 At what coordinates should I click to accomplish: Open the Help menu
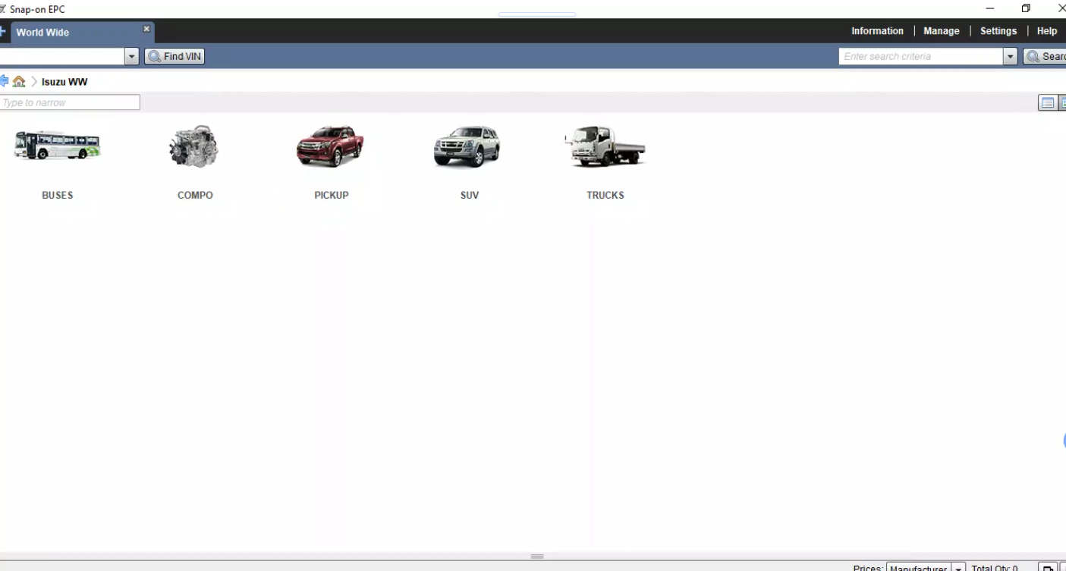[1047, 31]
